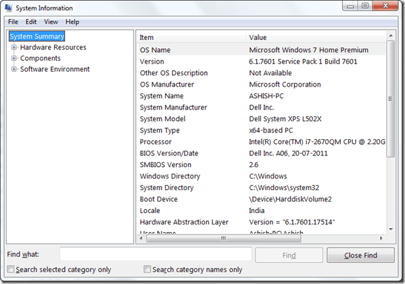Click the System Information title bar icon
Image resolution: width=405 pixels, height=284 pixels.
pos(8,7)
